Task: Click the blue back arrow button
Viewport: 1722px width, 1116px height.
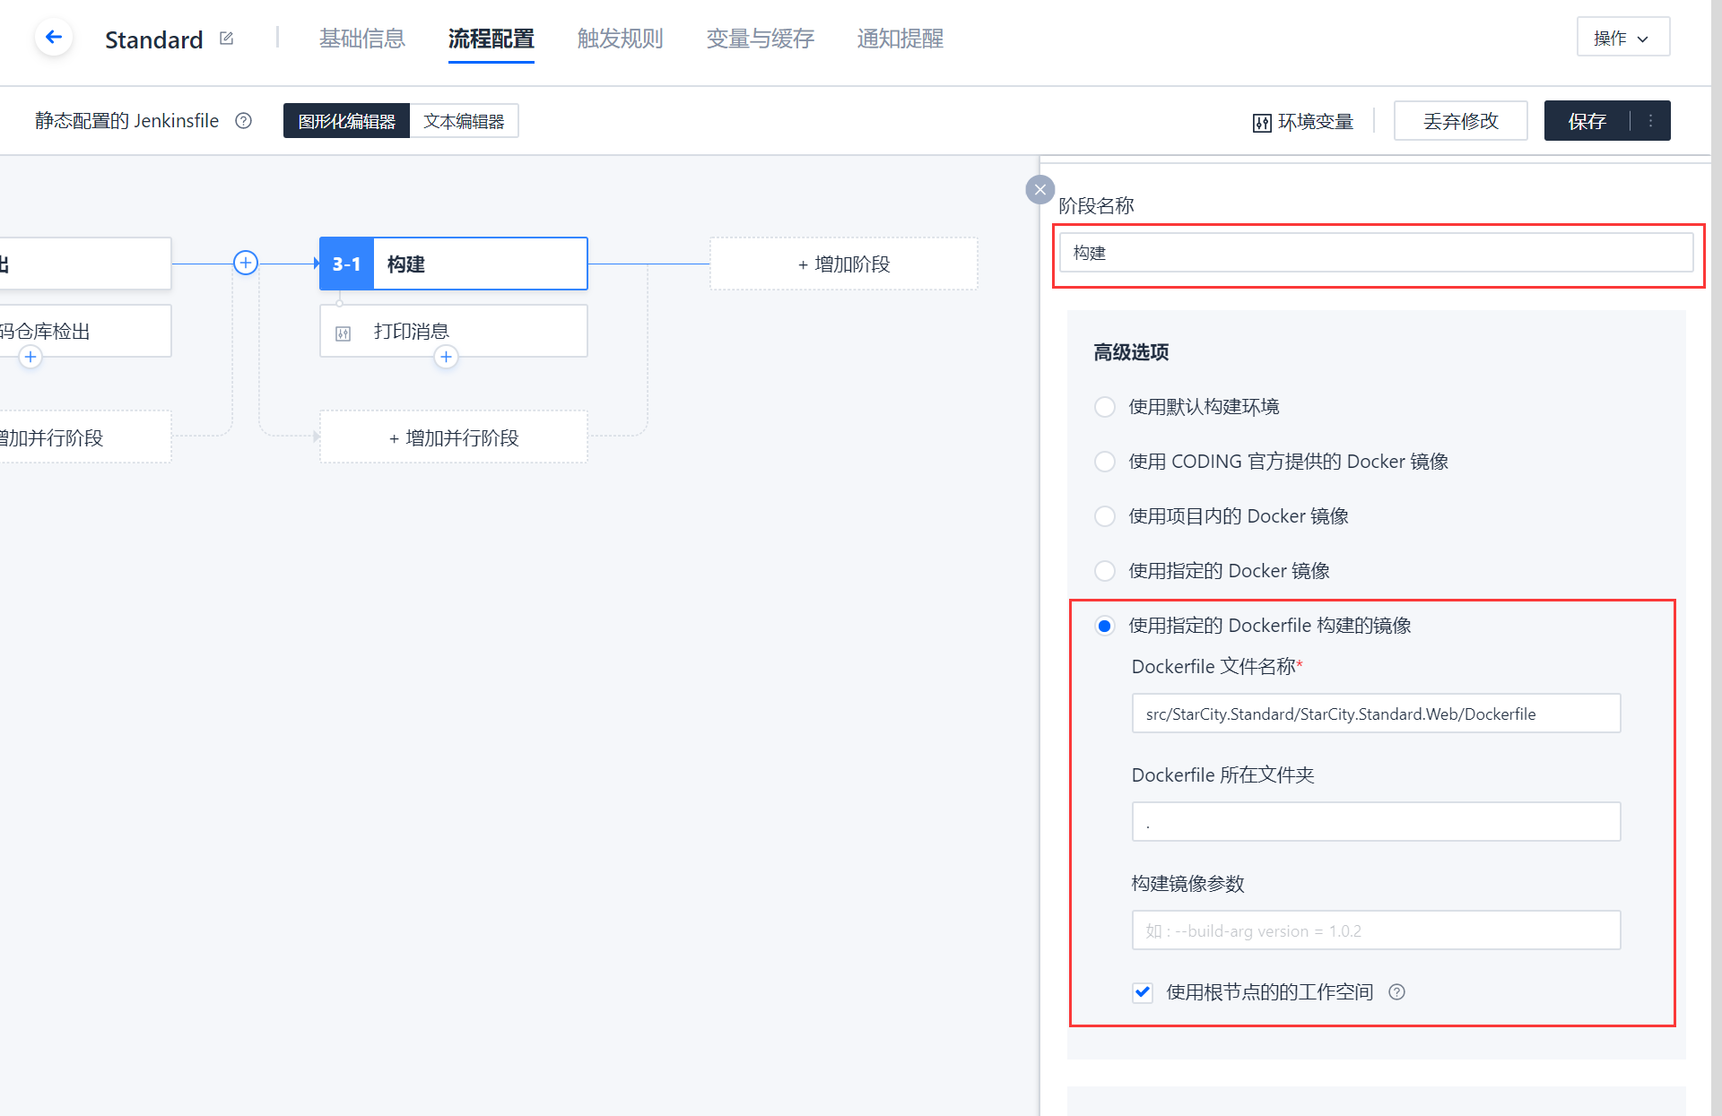Action: coord(54,38)
